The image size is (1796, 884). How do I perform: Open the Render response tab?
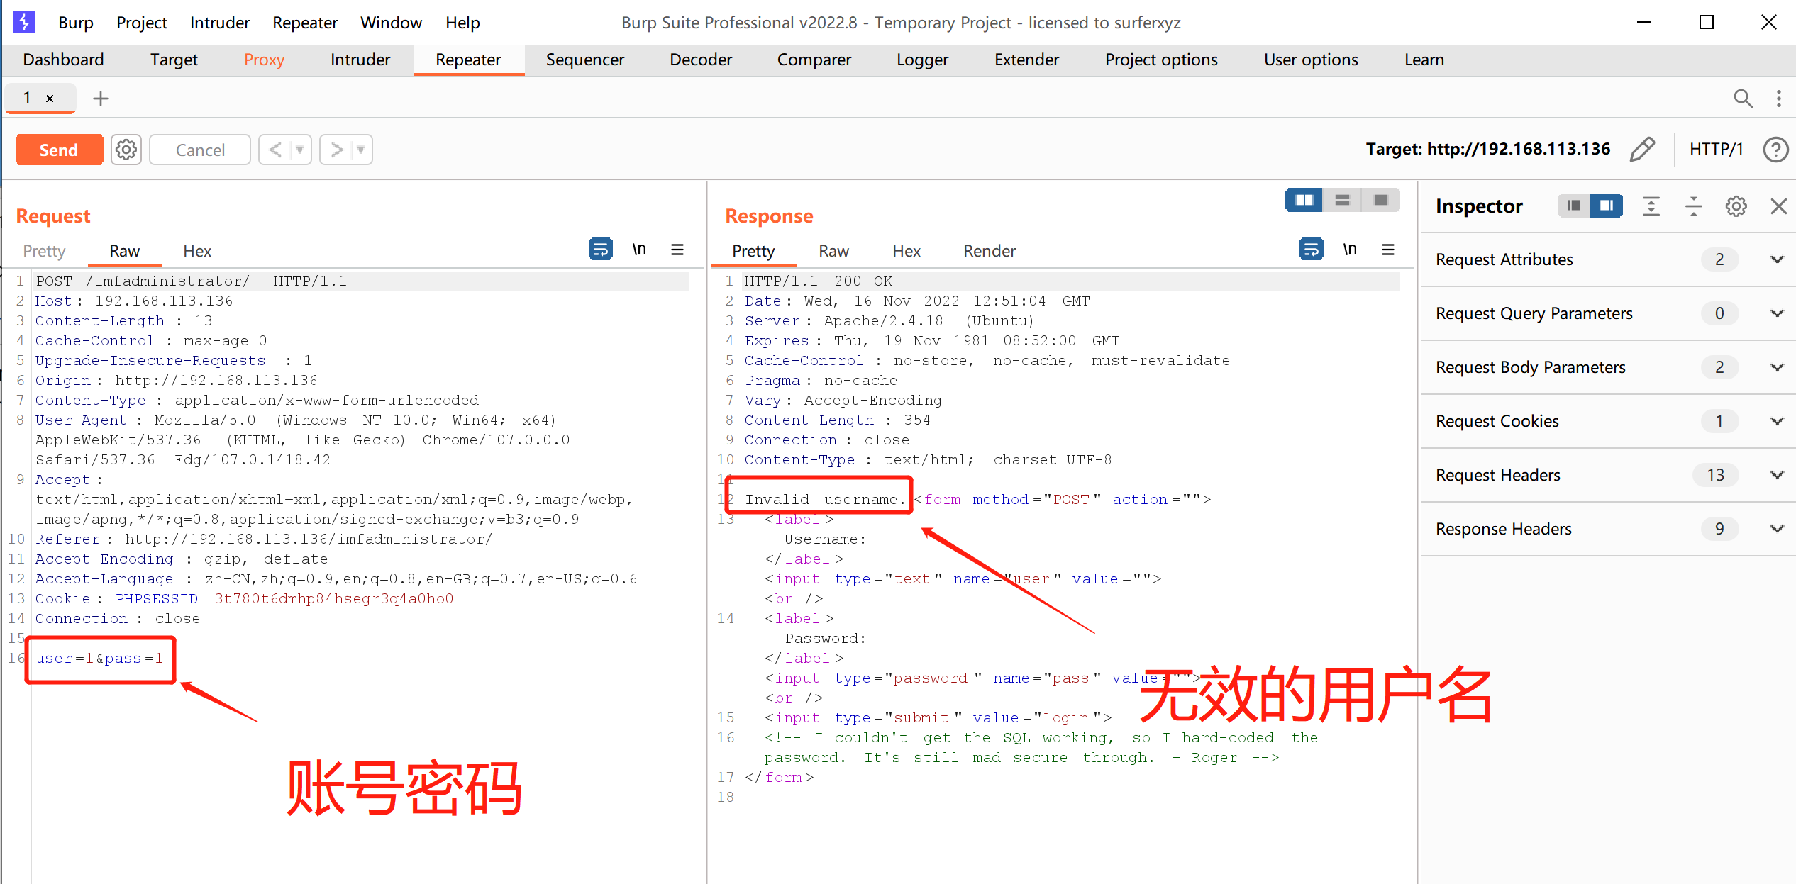(x=989, y=251)
